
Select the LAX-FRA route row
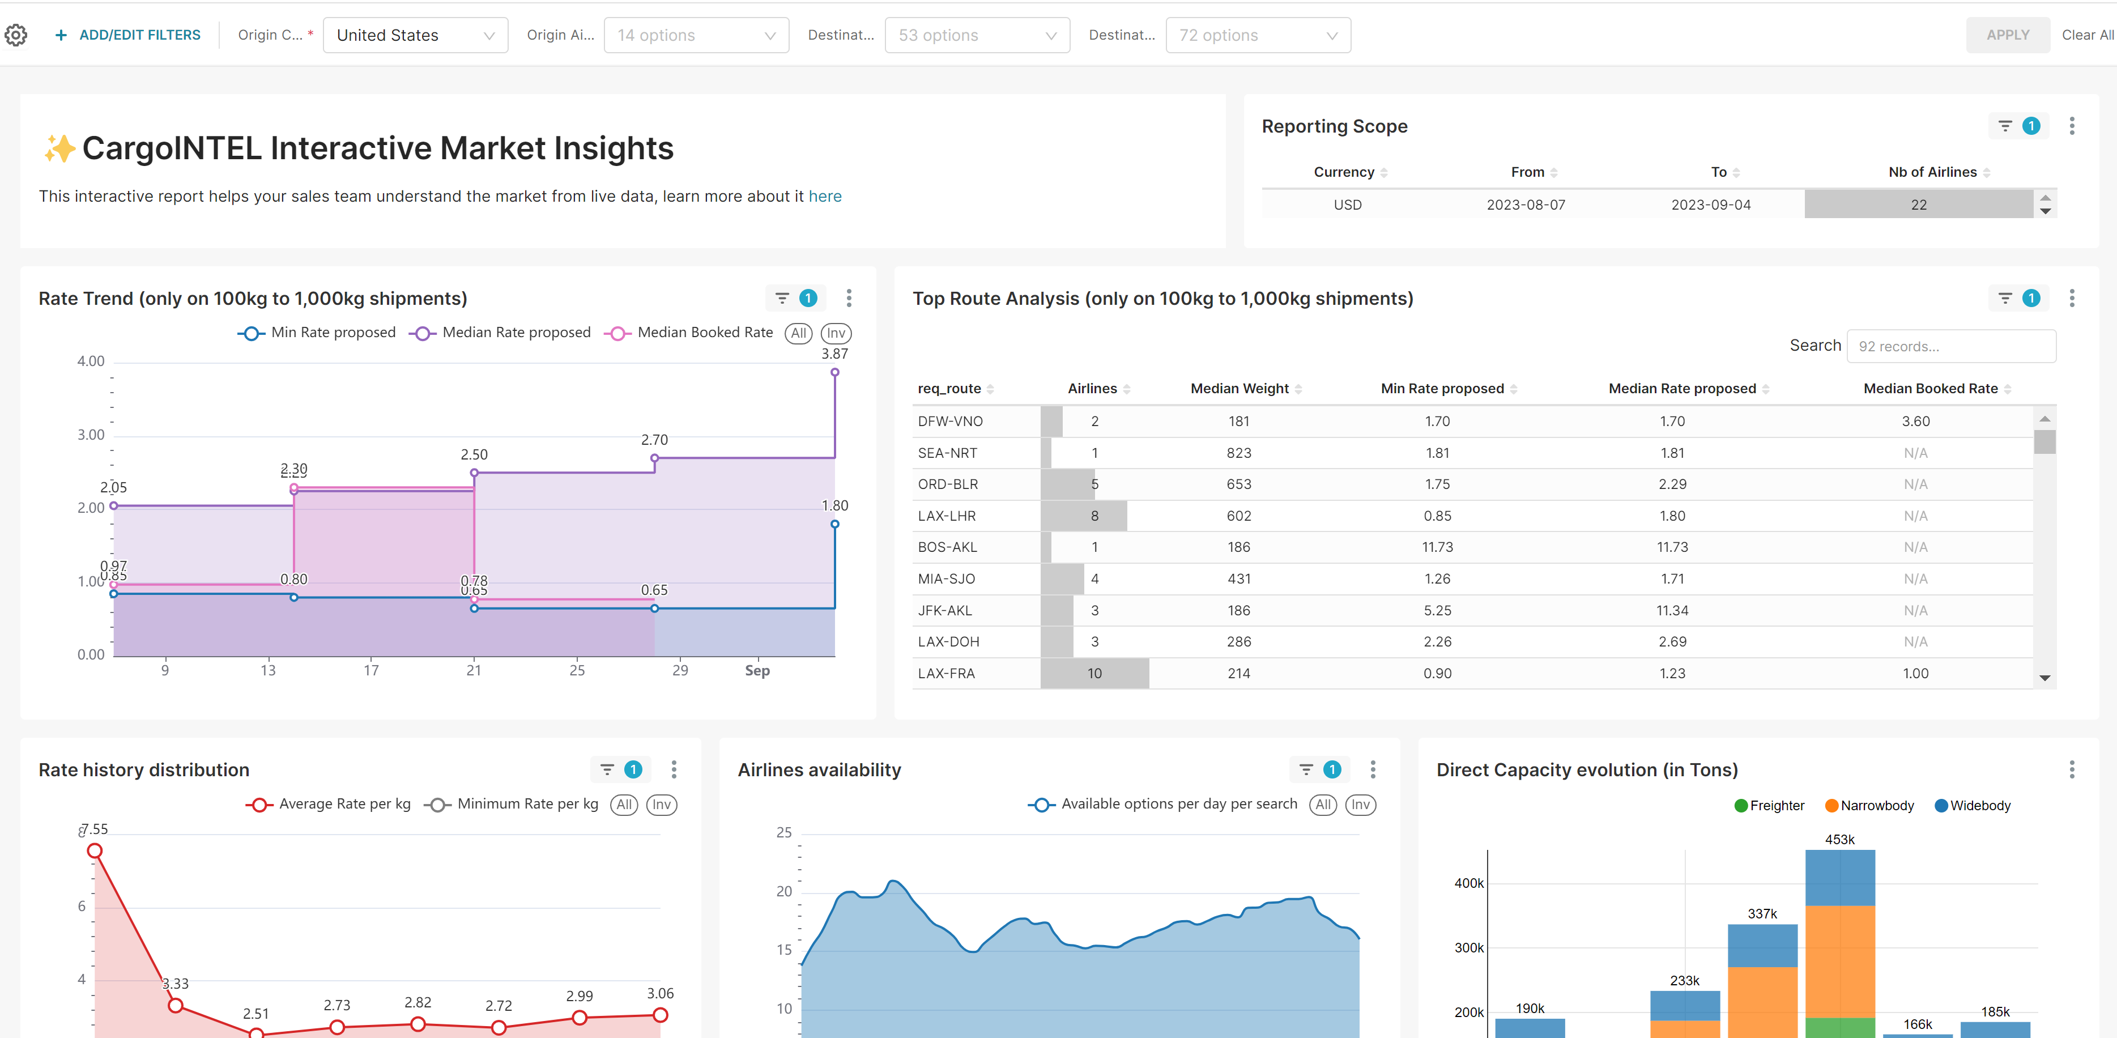pyautogui.click(x=1472, y=673)
